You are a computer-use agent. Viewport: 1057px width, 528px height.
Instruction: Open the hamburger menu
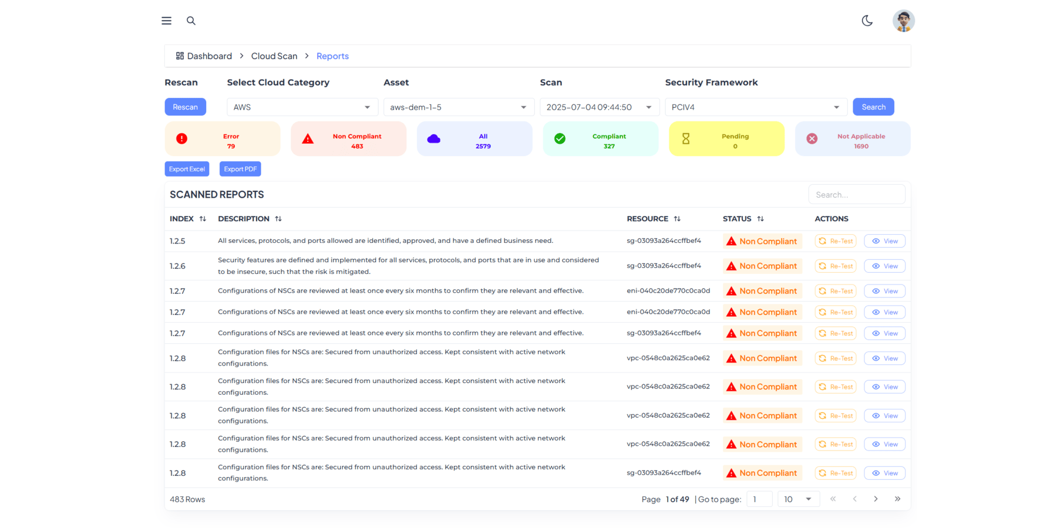tap(166, 21)
